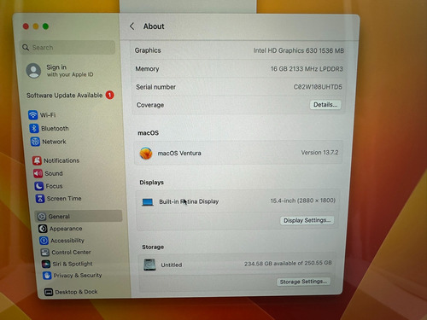The image size is (427, 320).
Task: Click the yellow minimize window button
Action: tap(36, 26)
